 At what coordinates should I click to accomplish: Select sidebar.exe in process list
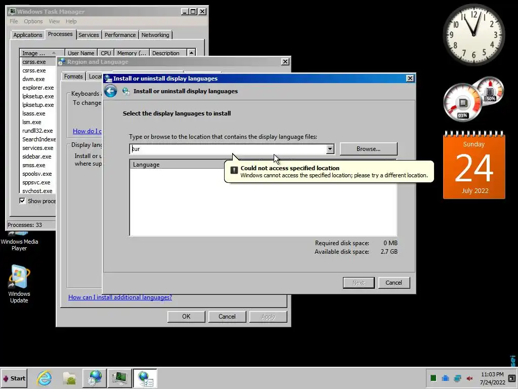[x=38, y=157]
